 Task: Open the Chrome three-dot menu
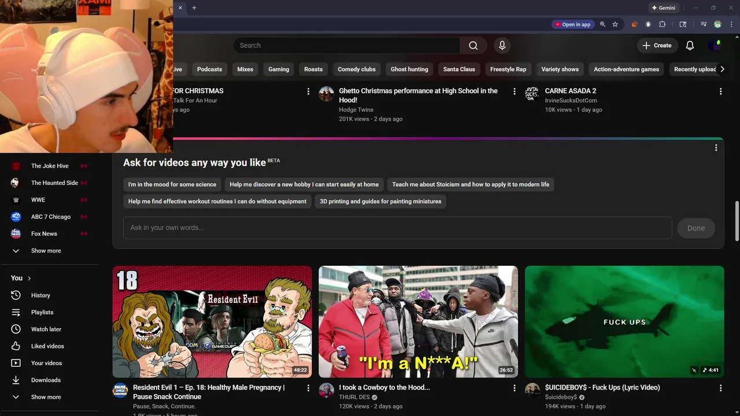(x=731, y=24)
